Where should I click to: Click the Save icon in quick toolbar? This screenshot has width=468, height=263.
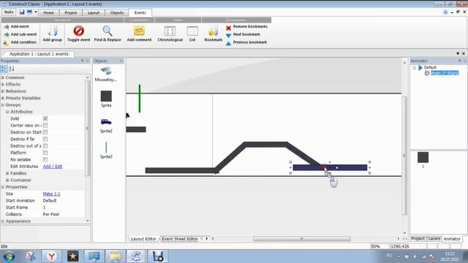(x=22, y=12)
